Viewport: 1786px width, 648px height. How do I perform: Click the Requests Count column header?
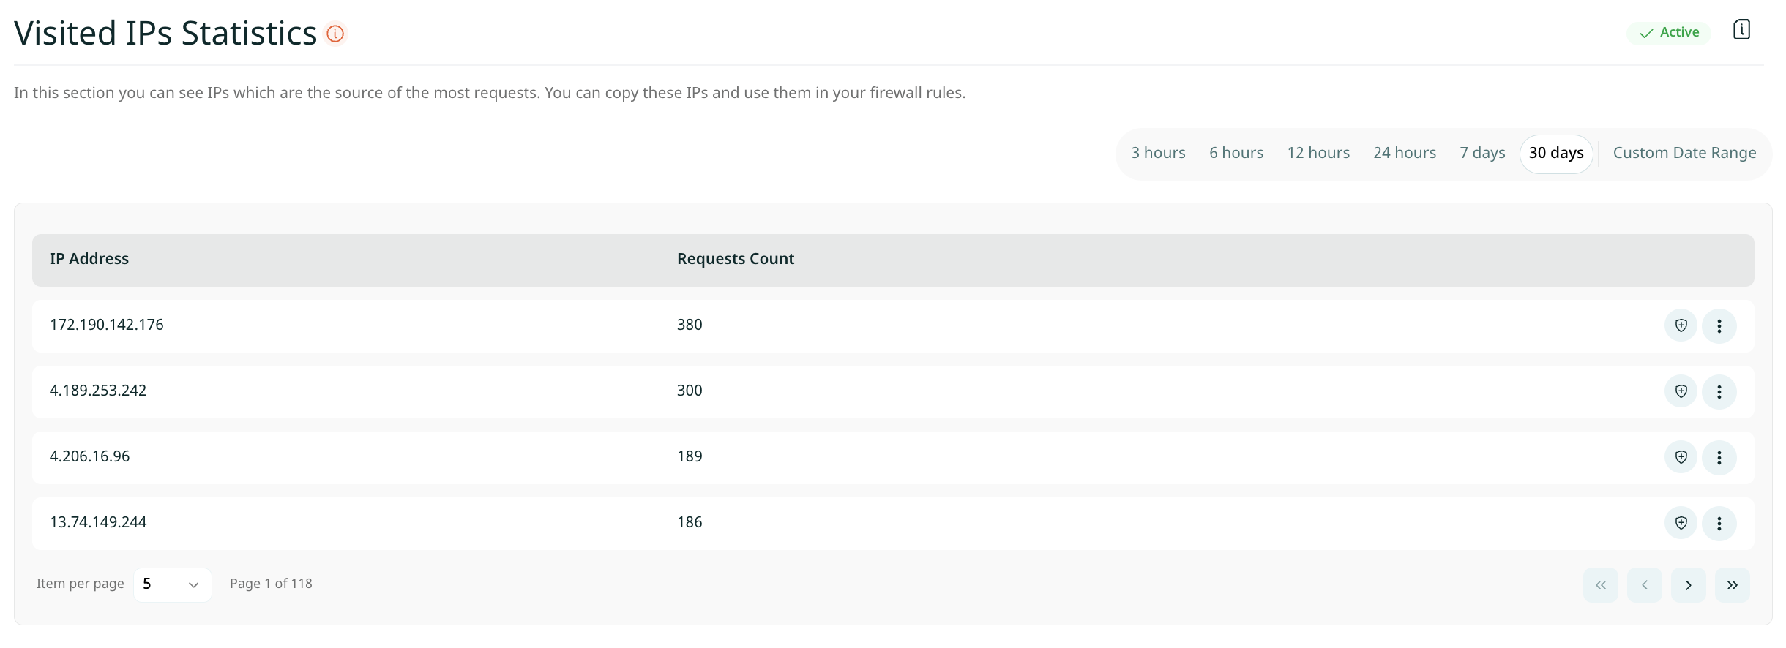click(x=735, y=259)
